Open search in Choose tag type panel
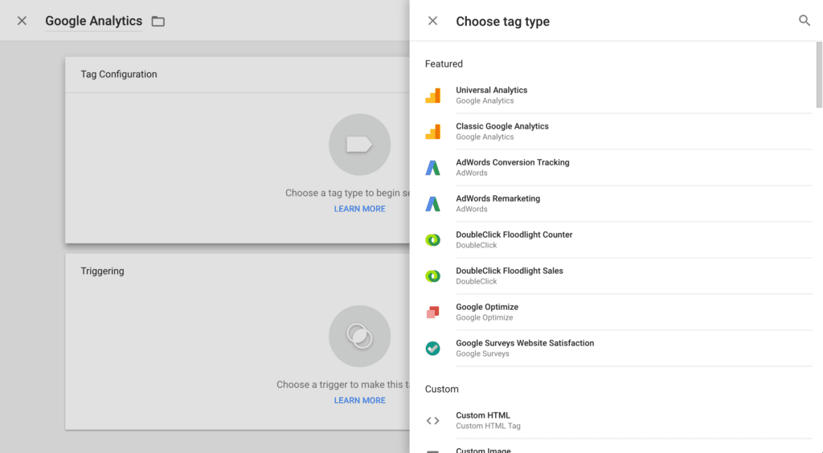 (804, 20)
